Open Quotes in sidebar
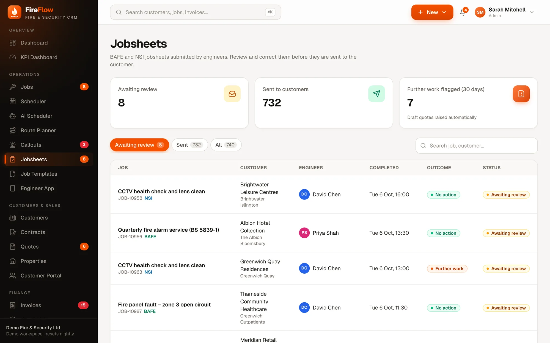 pos(49,247)
